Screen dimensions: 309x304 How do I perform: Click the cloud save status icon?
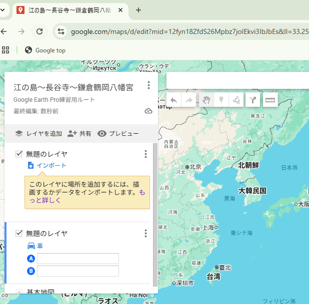pos(148,111)
